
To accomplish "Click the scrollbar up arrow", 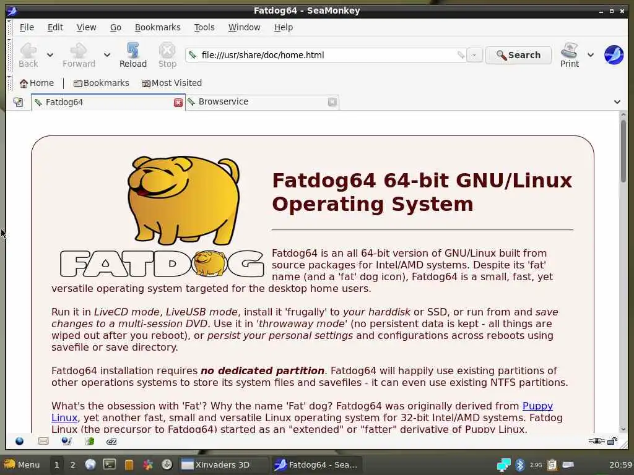I will [623, 114].
